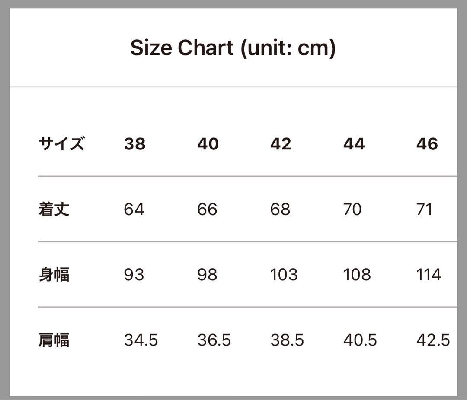Select the 肩幅 value 36.5 cell
This screenshot has width=467, height=400.
[x=214, y=340]
